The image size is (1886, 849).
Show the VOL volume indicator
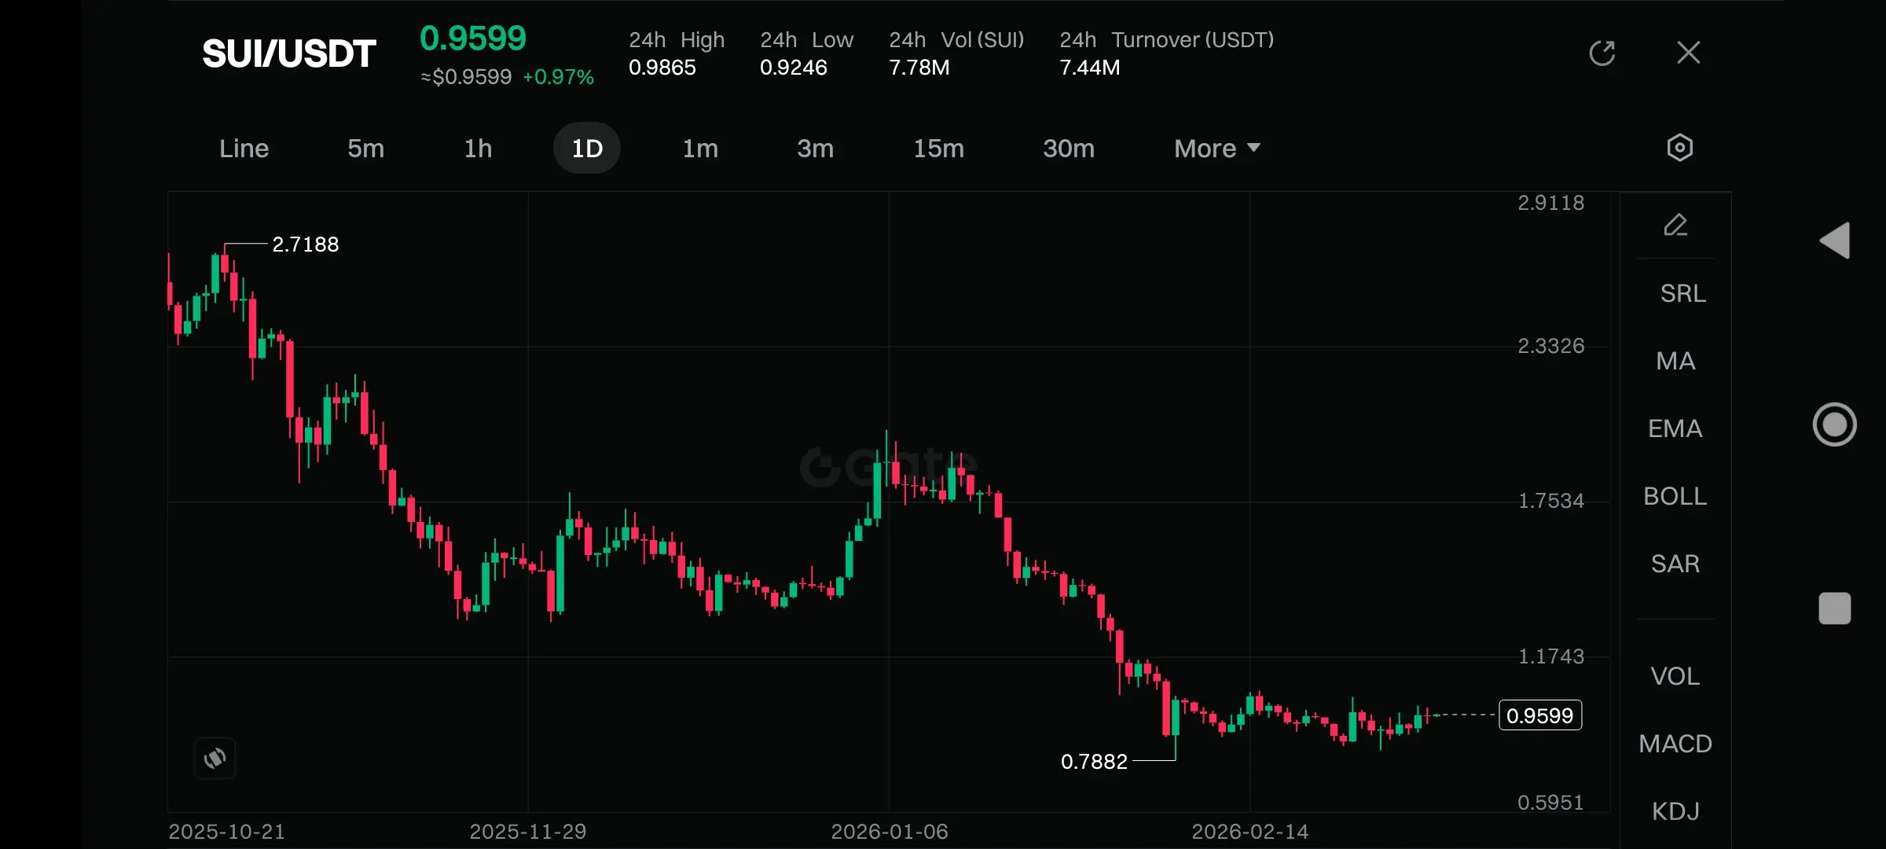1675,676
